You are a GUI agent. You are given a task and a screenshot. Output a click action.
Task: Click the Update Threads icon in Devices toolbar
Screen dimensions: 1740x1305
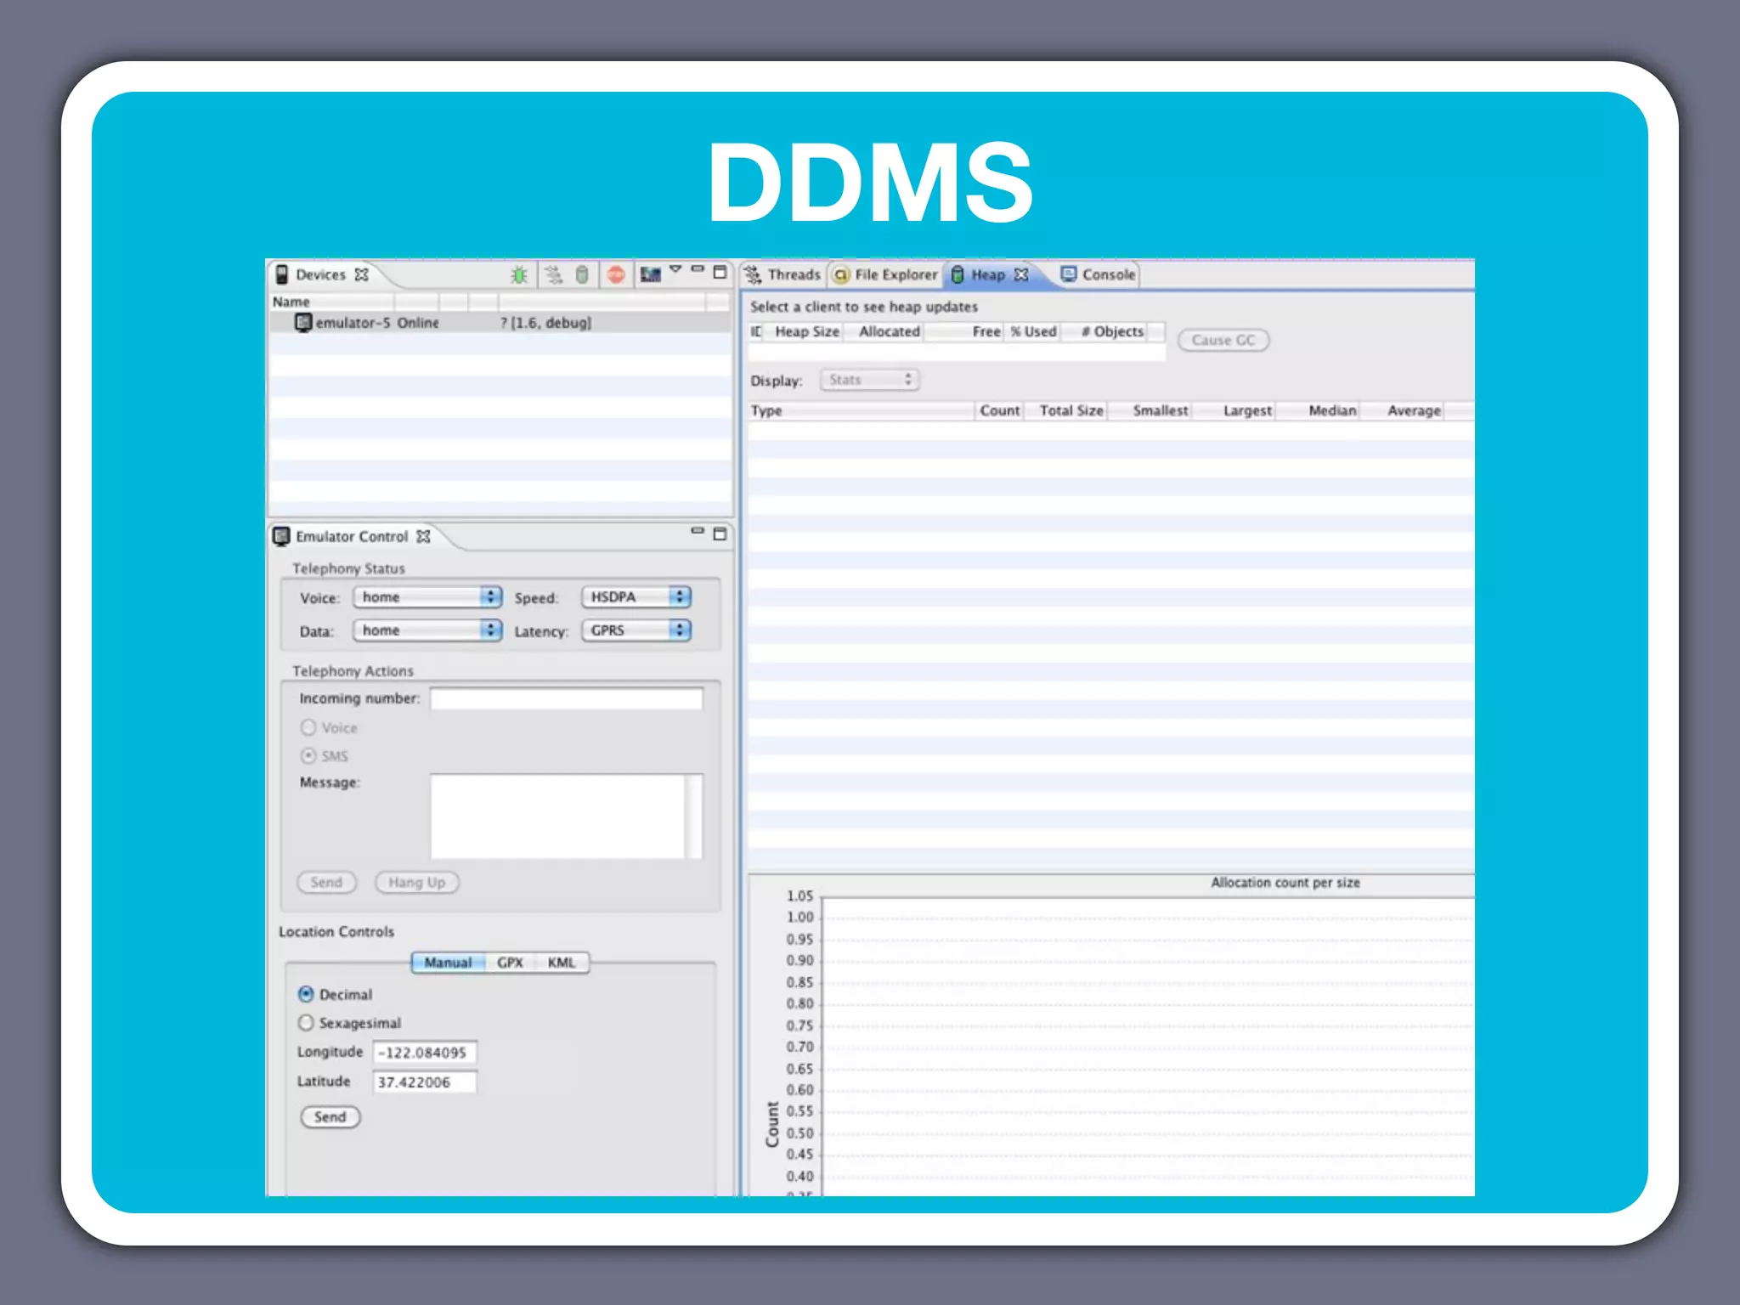click(x=553, y=274)
